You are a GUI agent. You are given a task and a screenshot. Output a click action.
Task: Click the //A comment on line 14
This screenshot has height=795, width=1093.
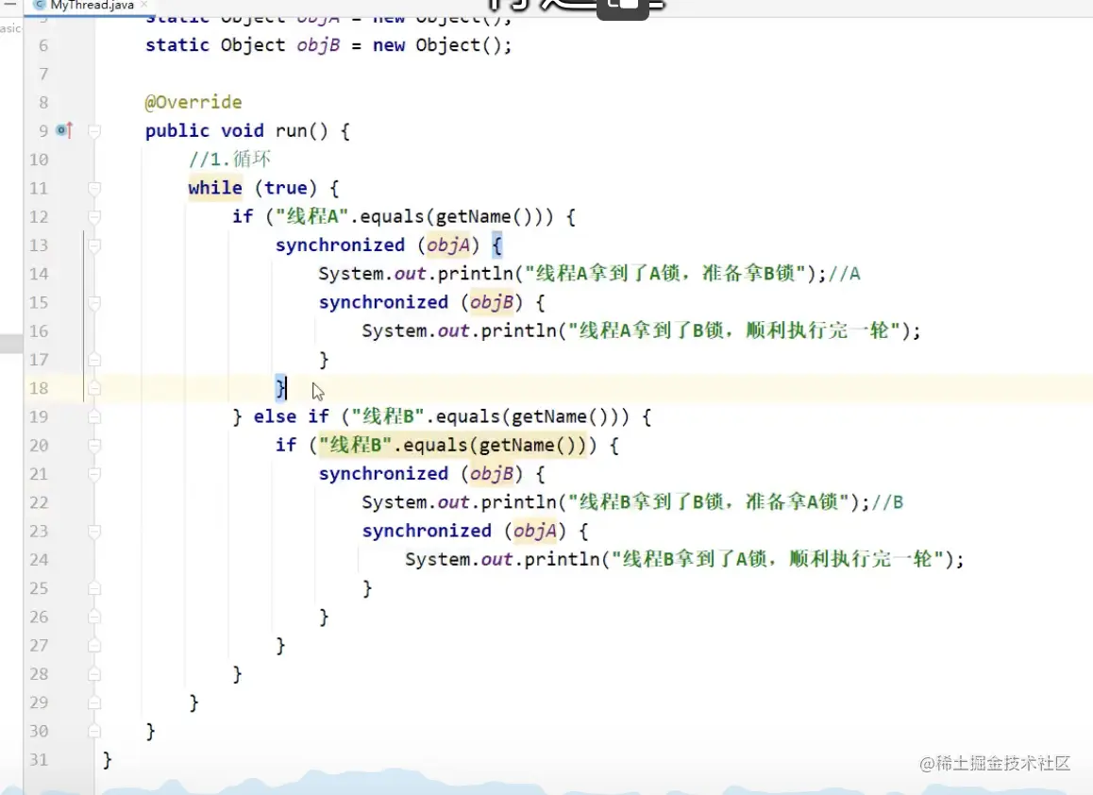(844, 274)
